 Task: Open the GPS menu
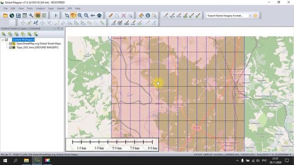(70, 8)
